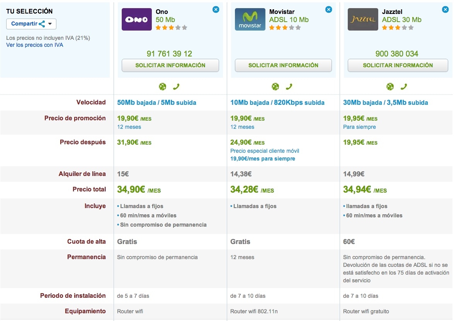Select '50Mb bajada / 5Mb subida' speed text

click(156, 102)
